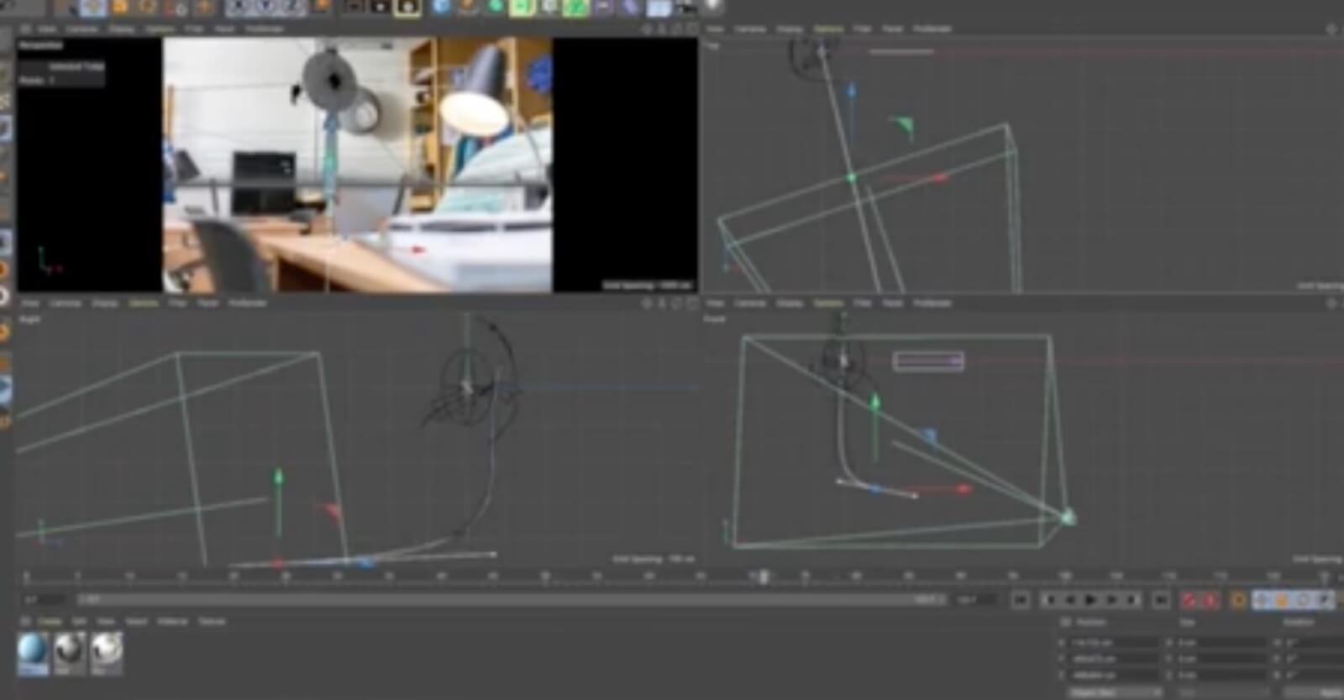Toggle Autokeying in the timeline controls
Image resolution: width=1344 pixels, height=700 pixels.
[1210, 600]
